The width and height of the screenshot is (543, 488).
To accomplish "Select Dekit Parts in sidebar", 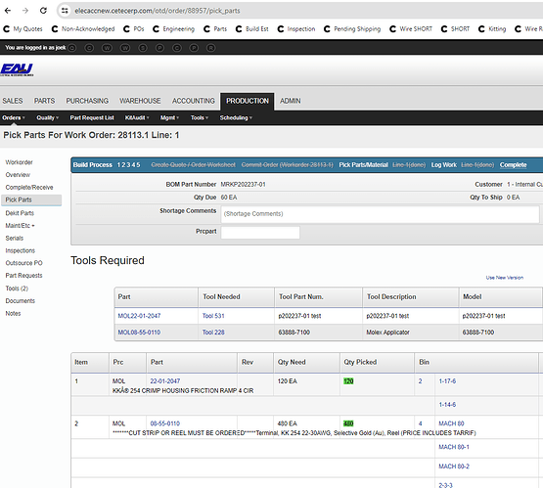I will pyautogui.click(x=20, y=213).
